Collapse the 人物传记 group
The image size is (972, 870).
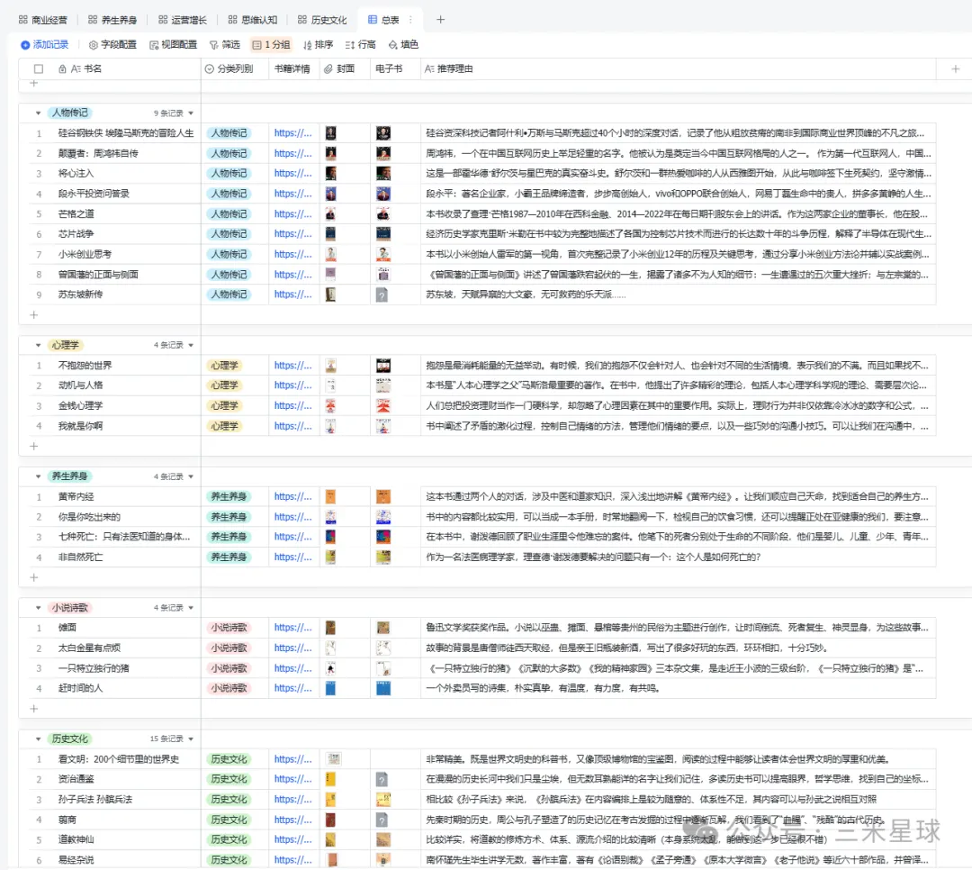[x=38, y=113]
